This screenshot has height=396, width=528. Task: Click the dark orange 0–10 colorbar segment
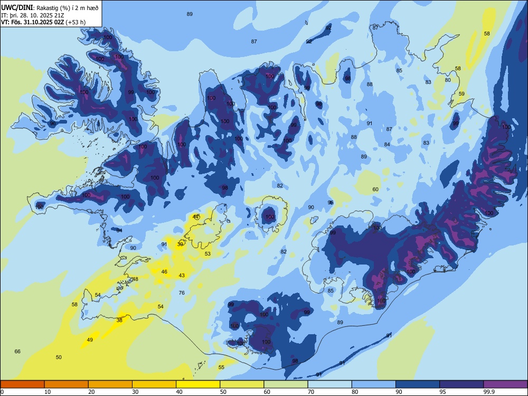(x=22, y=384)
